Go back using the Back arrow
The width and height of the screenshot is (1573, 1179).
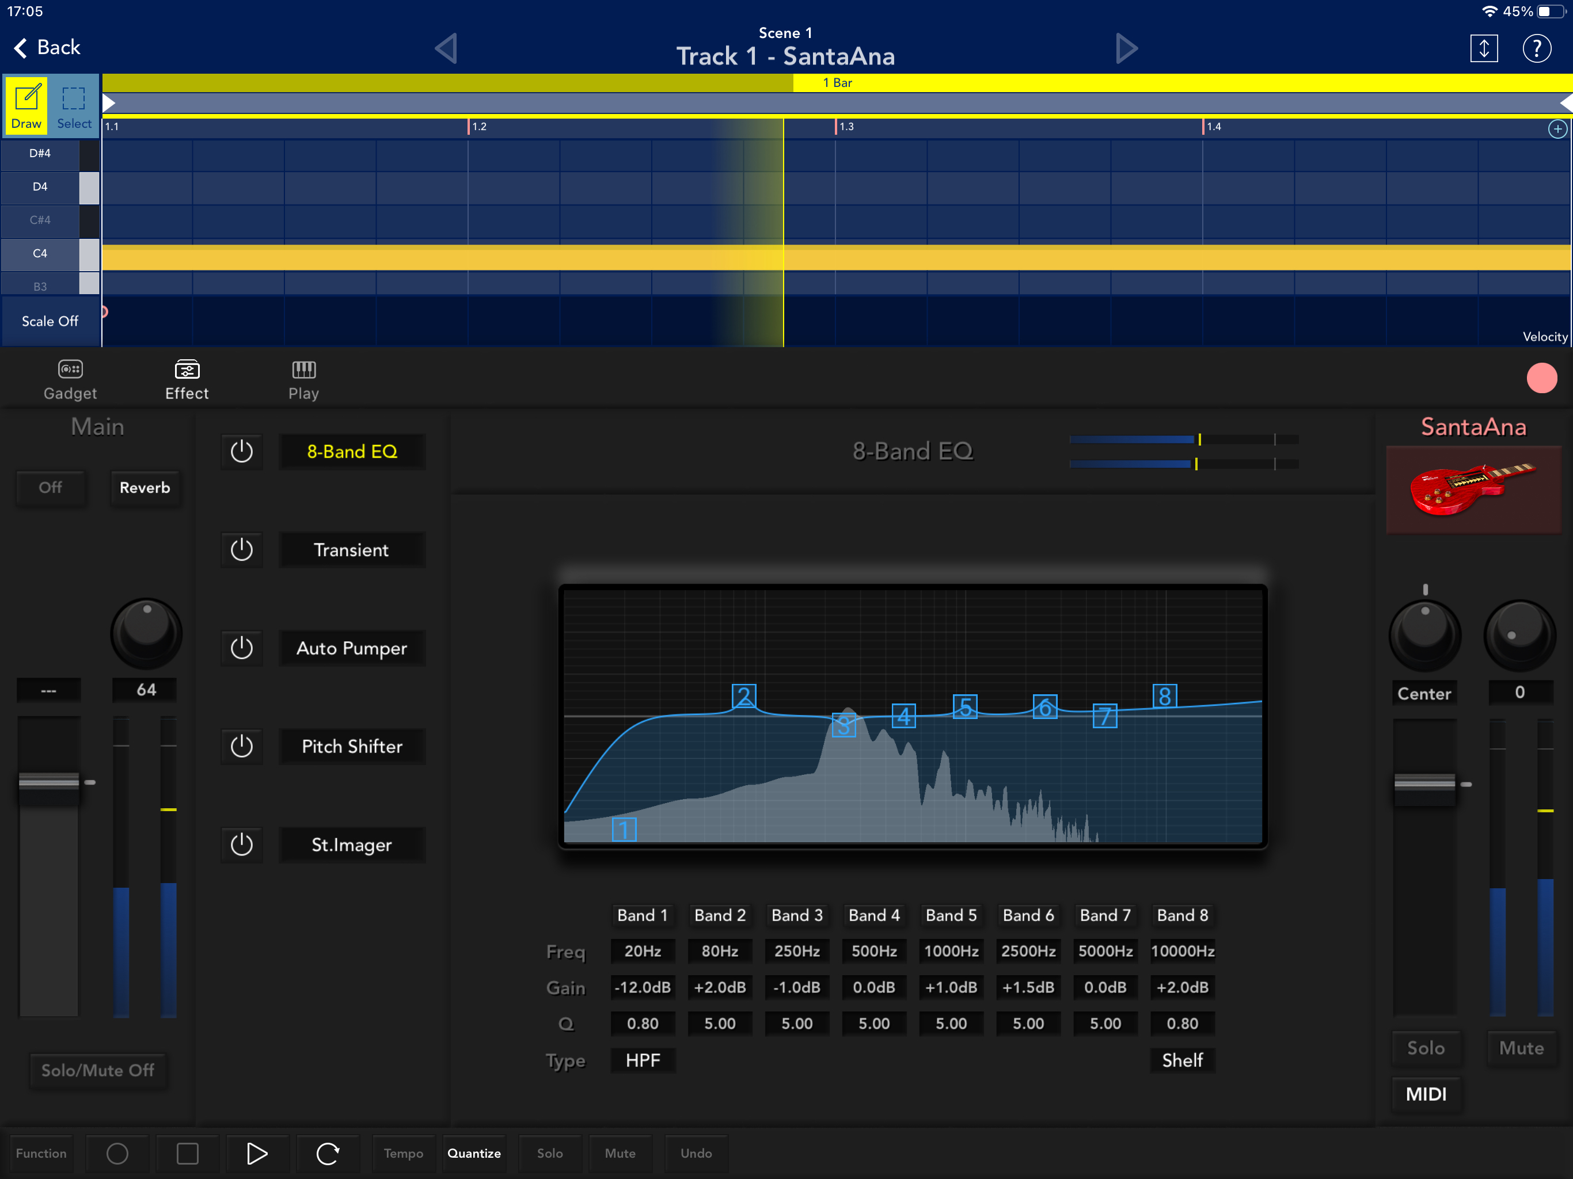tap(47, 48)
